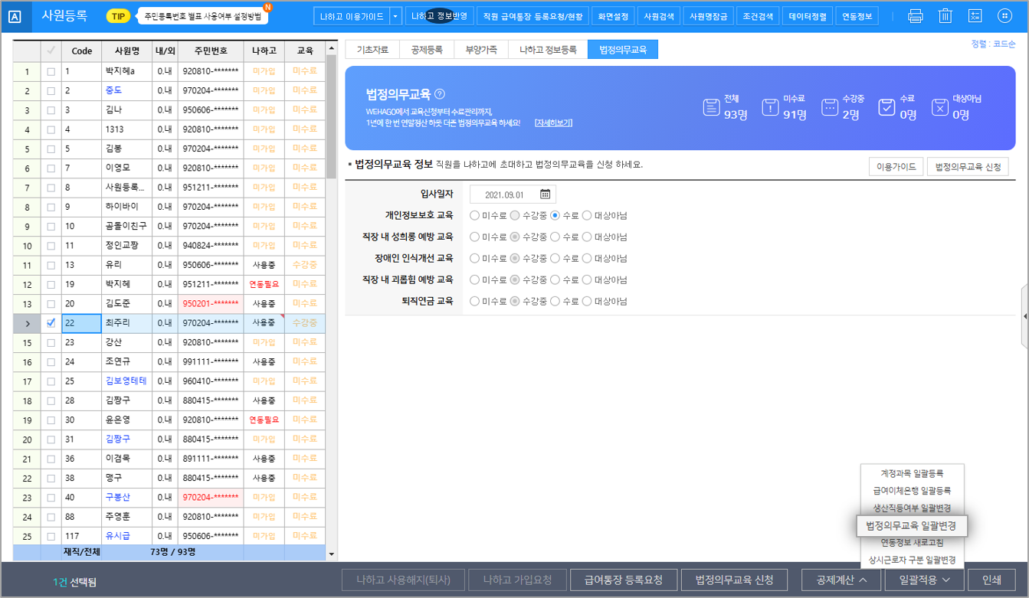Screen dimensions: 1029x598
Task: Open the 공제계산 dropdown at bottom
Action: [x=840, y=580]
